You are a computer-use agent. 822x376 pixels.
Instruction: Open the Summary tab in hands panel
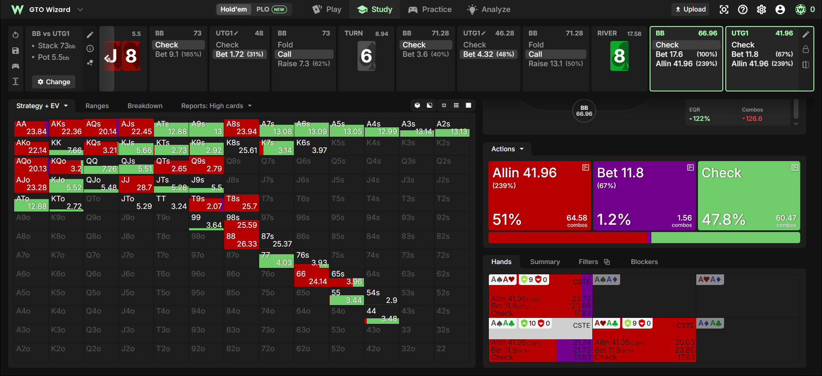coord(545,261)
